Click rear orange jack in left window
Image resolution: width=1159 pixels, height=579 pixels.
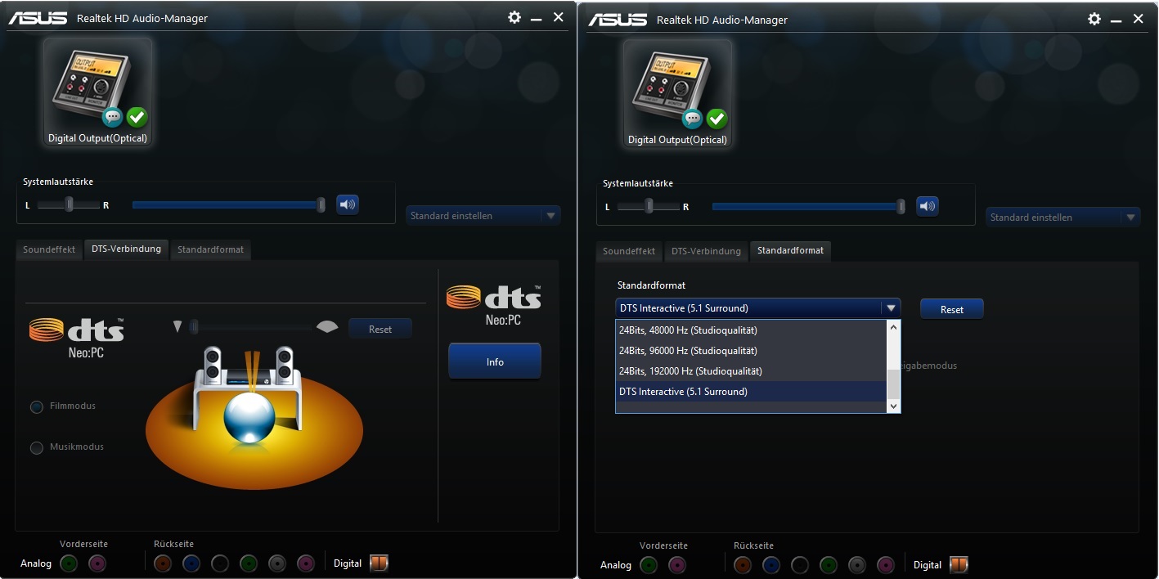point(163,563)
